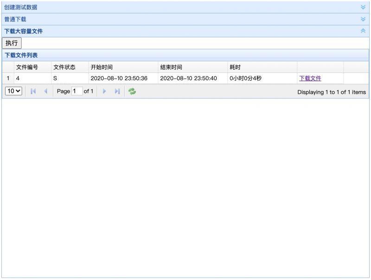Go to first page icon

click(x=33, y=91)
